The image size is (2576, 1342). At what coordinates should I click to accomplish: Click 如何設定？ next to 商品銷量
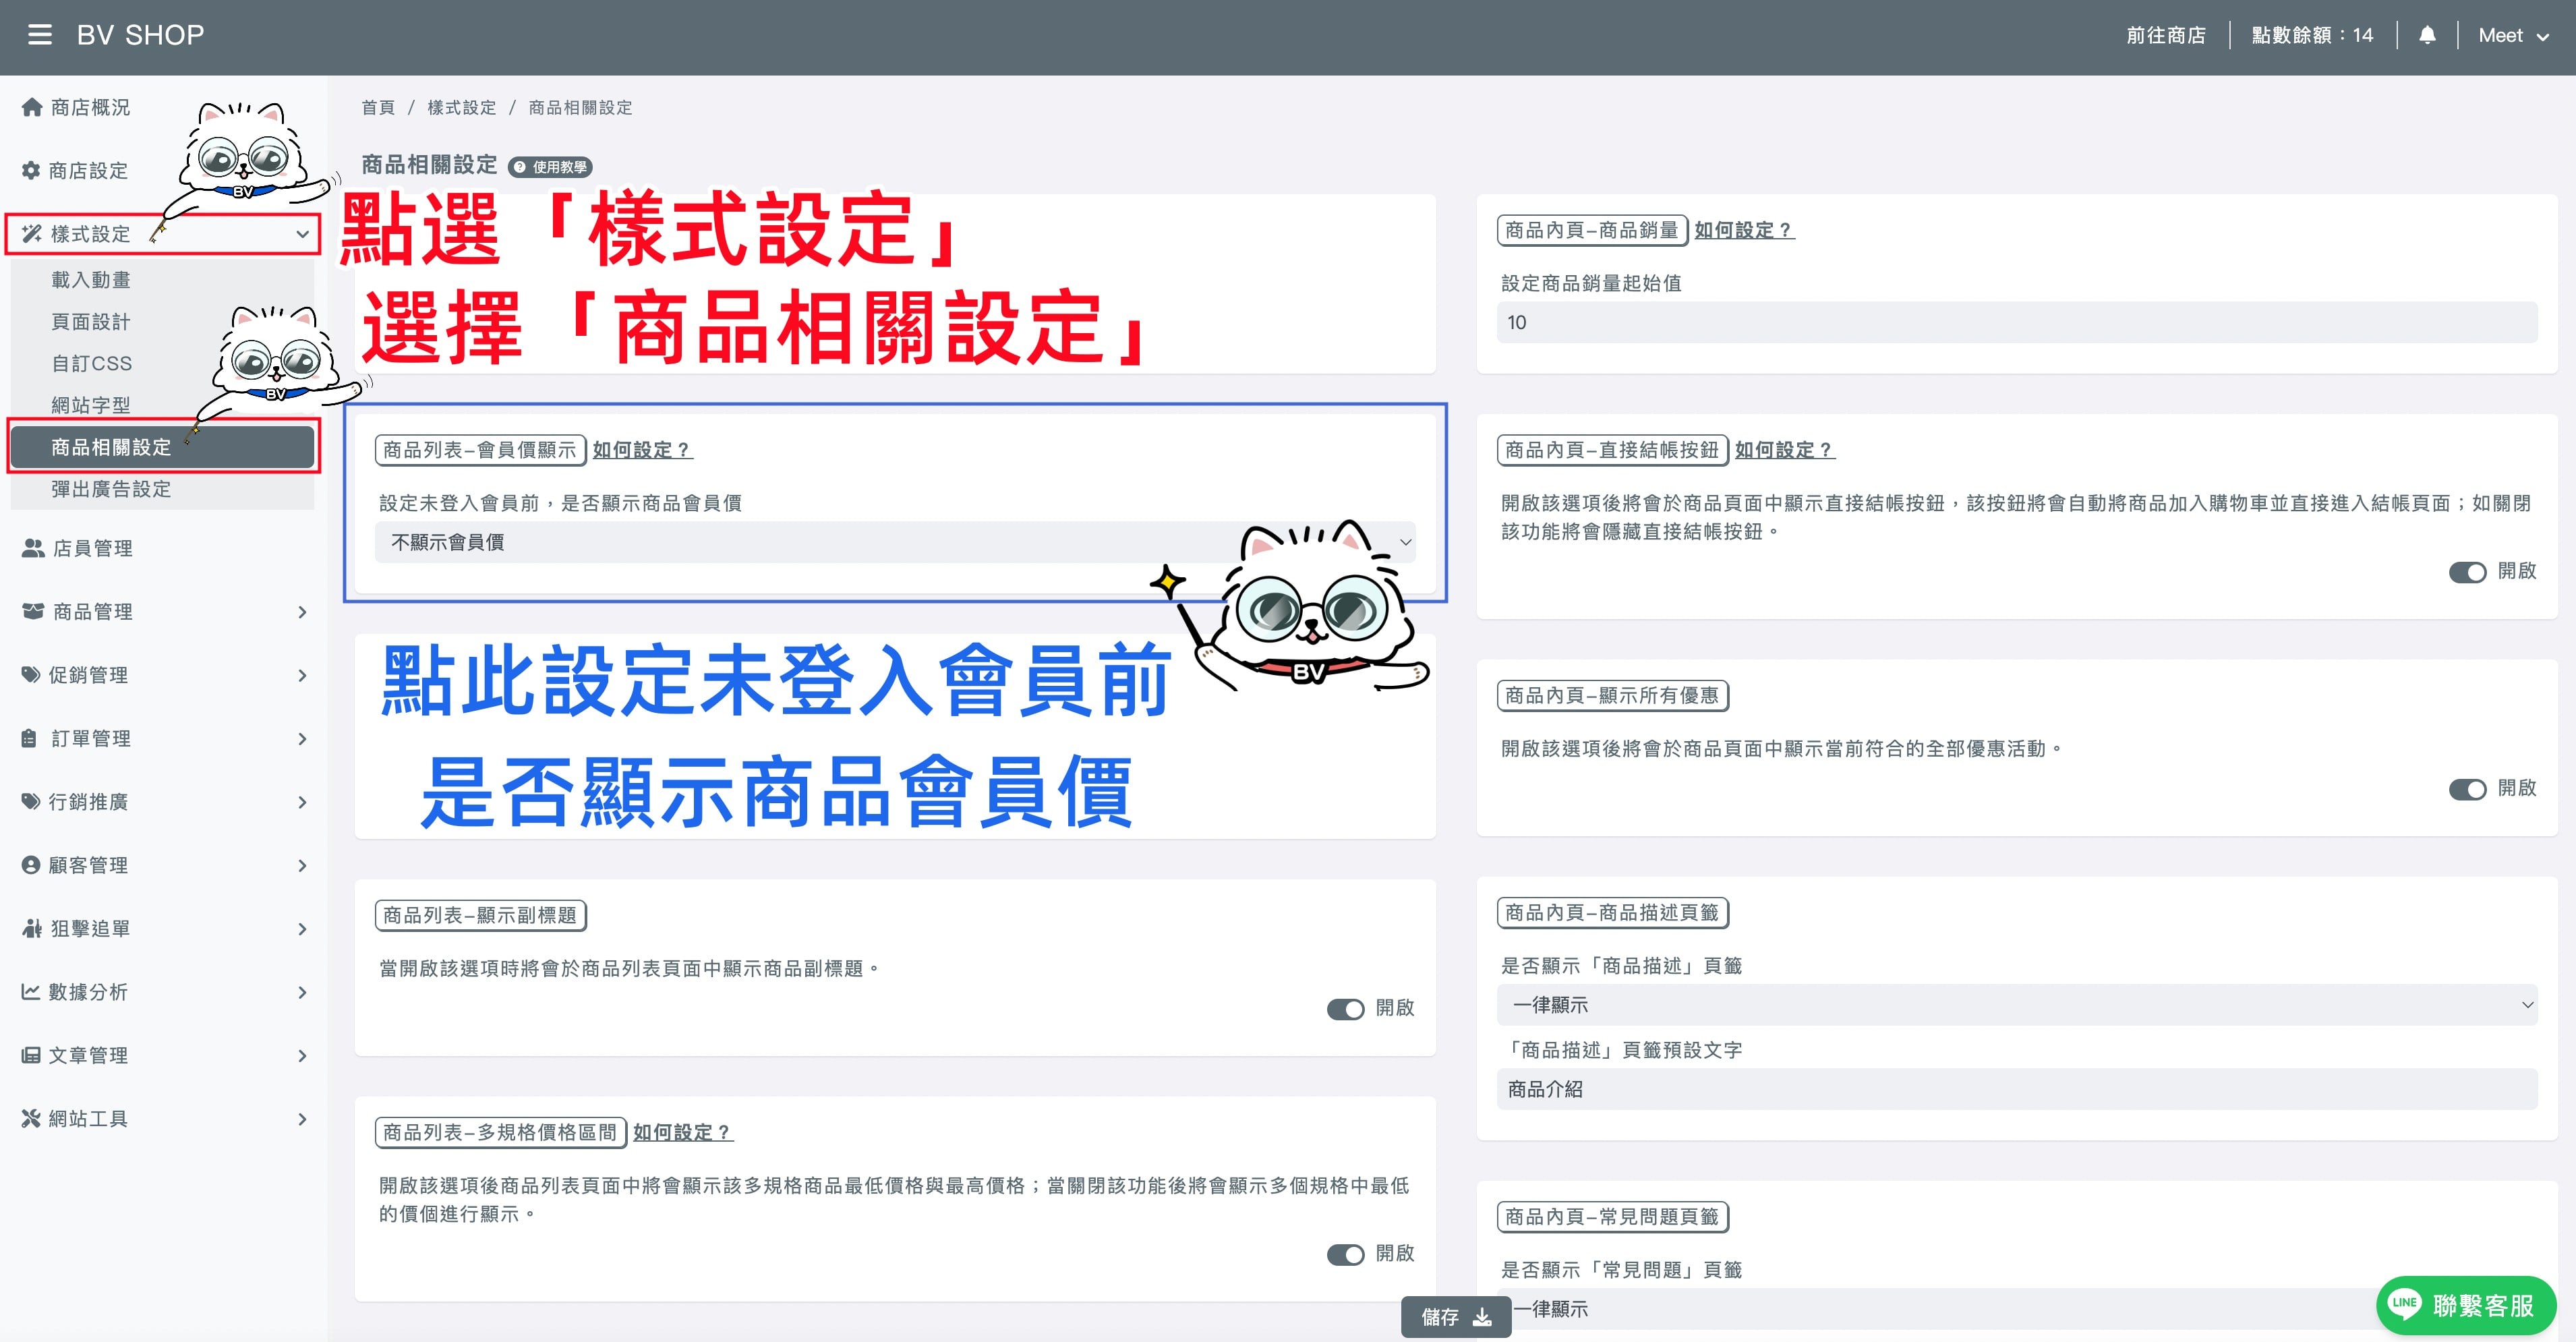(1744, 230)
